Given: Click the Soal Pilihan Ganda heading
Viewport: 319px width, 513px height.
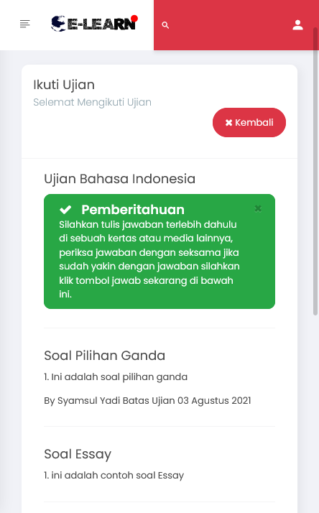Looking at the screenshot, I should coord(104,356).
